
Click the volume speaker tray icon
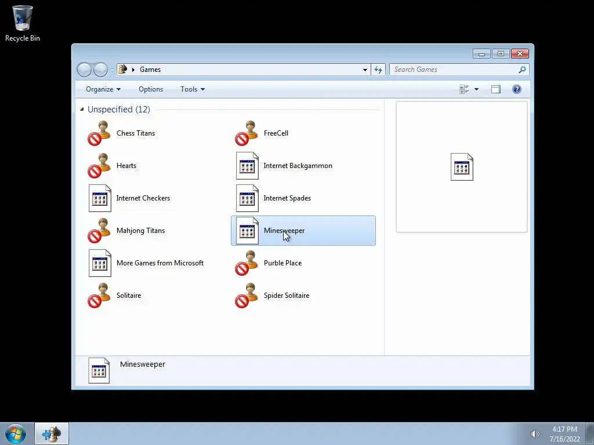click(x=534, y=434)
